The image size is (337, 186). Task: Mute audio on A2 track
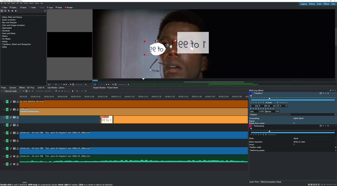14,164
